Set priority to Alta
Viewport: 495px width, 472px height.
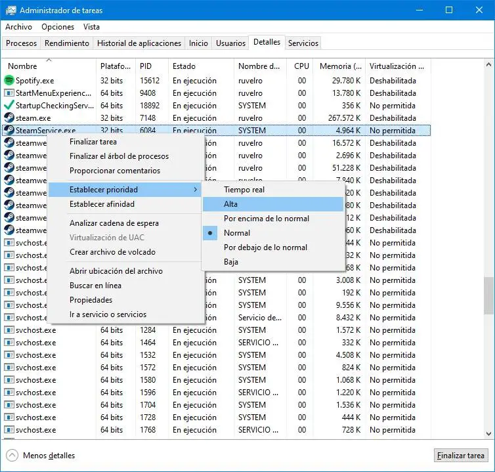click(x=230, y=204)
